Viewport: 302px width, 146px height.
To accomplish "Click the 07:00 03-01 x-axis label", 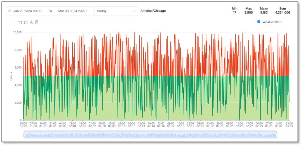I will coord(269,125).
